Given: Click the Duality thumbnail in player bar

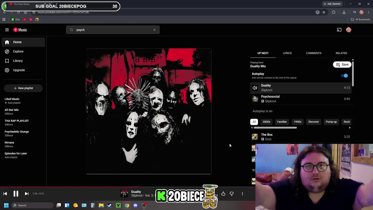Looking at the screenshot, I should click(x=124, y=194).
